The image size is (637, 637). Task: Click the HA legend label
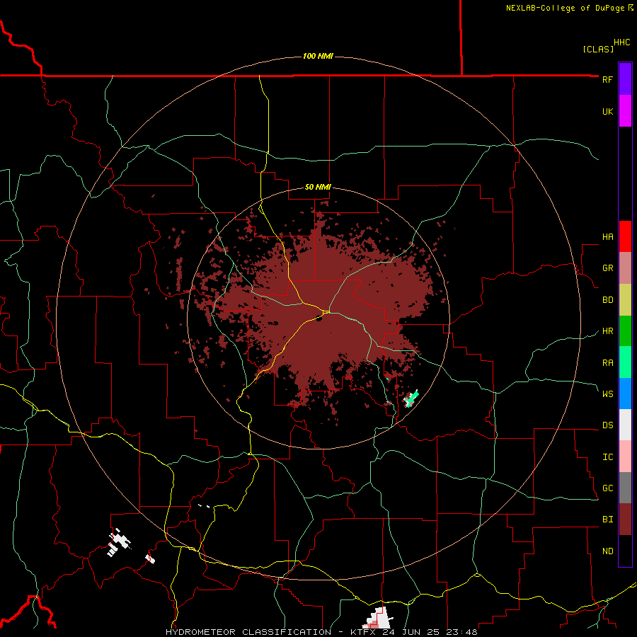pyautogui.click(x=607, y=237)
